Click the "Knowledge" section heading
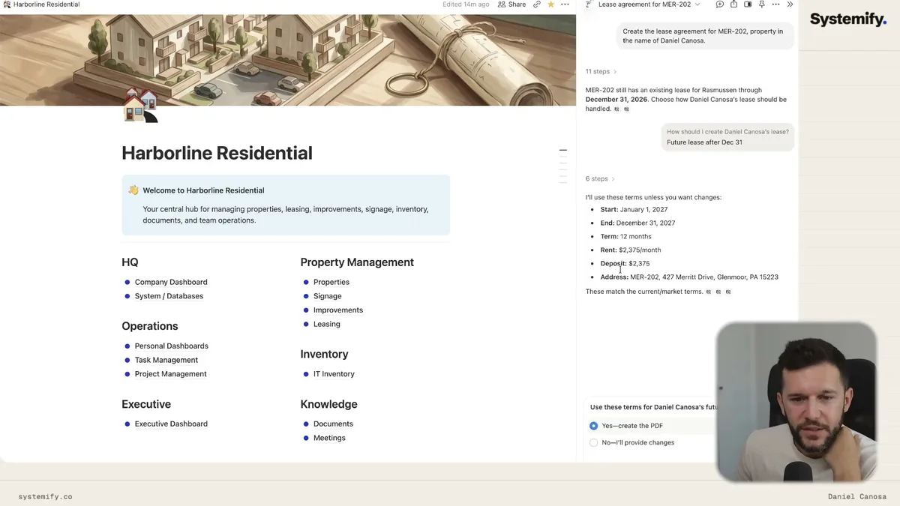 tap(328, 404)
